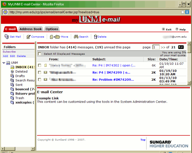Image resolution: width=192 pixels, height=153 pixels.
Task: Click the Edit folder link
Action: pos(12,56)
